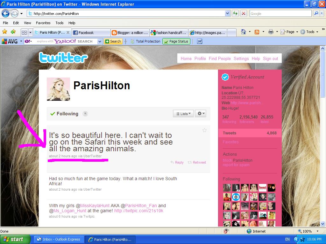326x244 pixels.
Task: Expand the Yahoo search box dropdown
Action: [100, 41]
